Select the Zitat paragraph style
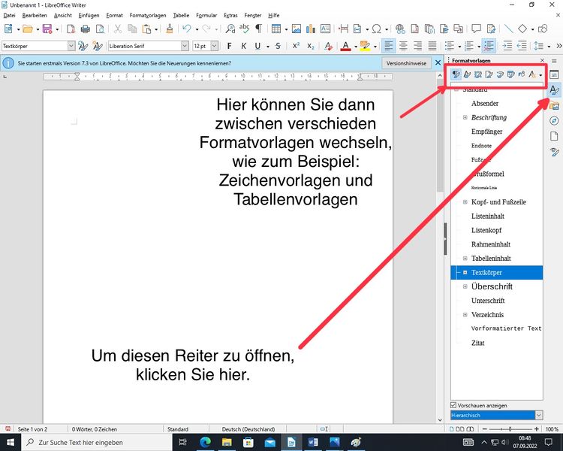 [x=478, y=343]
